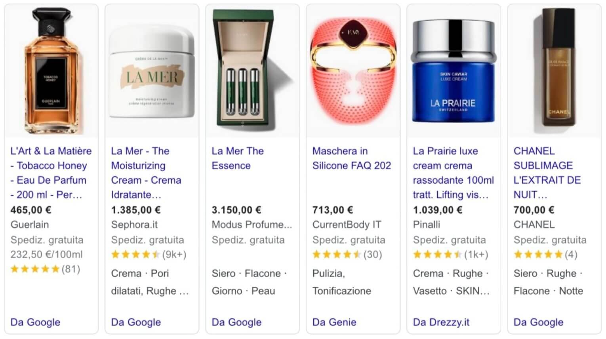Follow the La Mer The Essence title link
606x339 pixels.
click(238, 158)
